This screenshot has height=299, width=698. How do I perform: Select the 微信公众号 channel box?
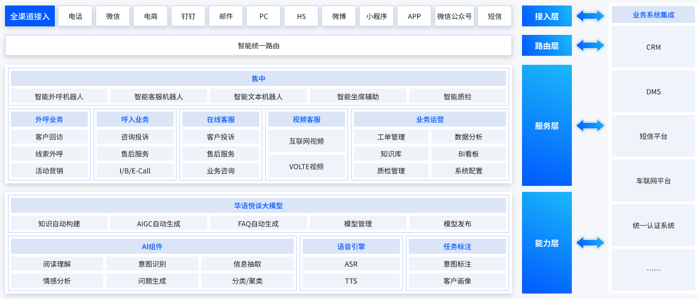454,16
